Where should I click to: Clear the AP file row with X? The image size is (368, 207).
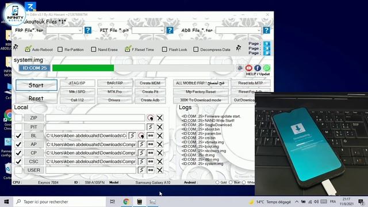[160, 144]
